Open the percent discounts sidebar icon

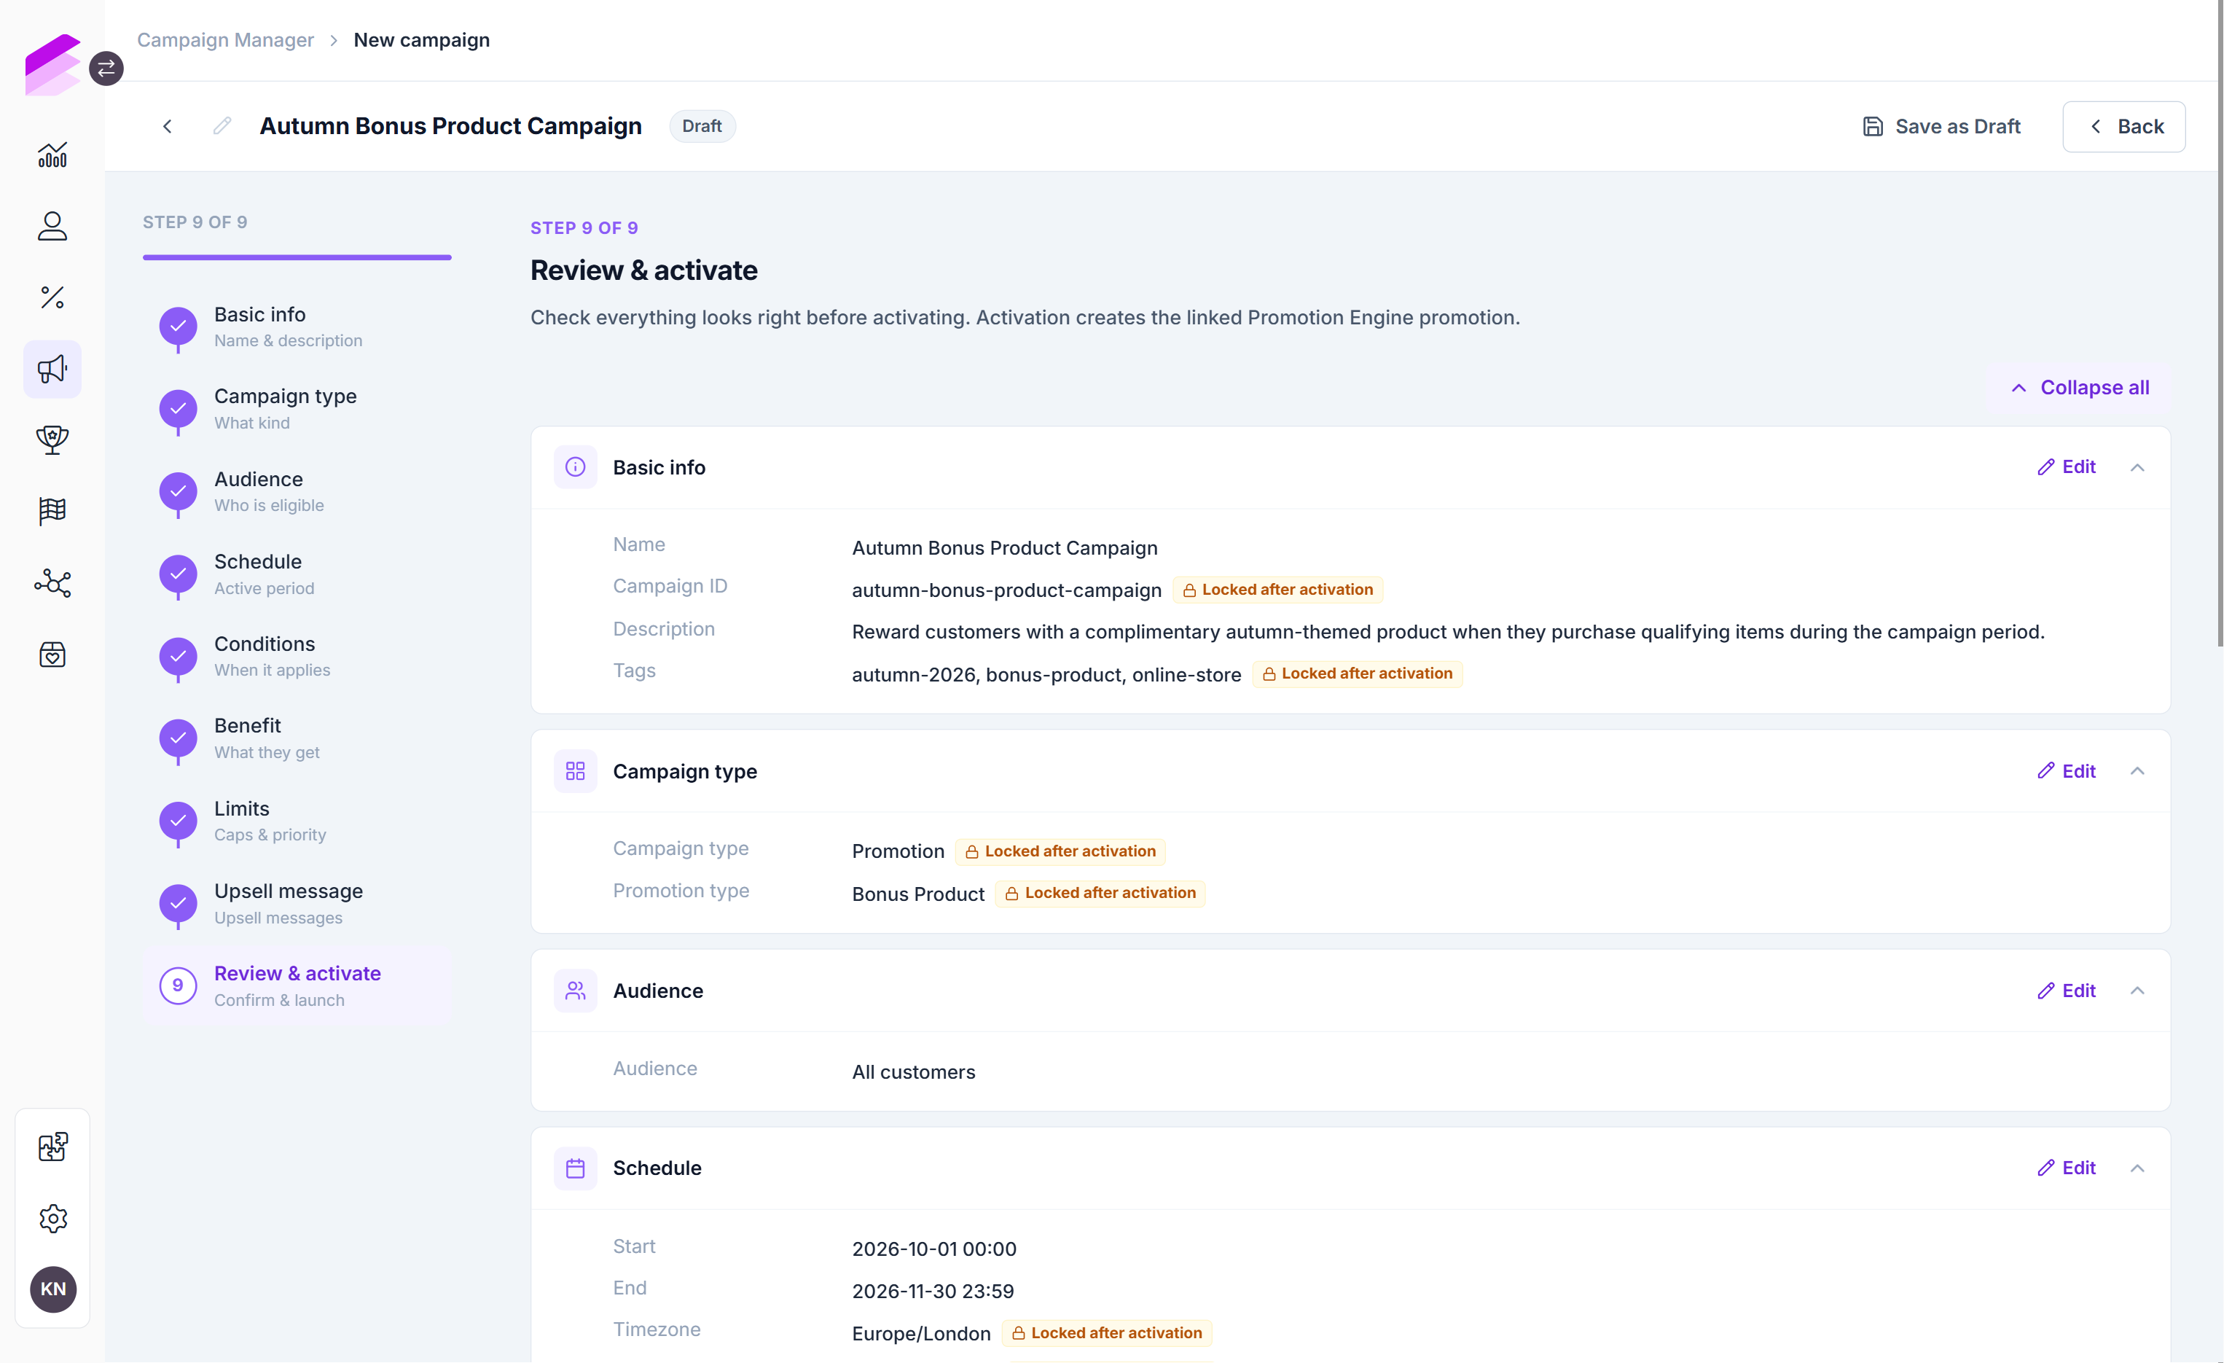tap(52, 297)
